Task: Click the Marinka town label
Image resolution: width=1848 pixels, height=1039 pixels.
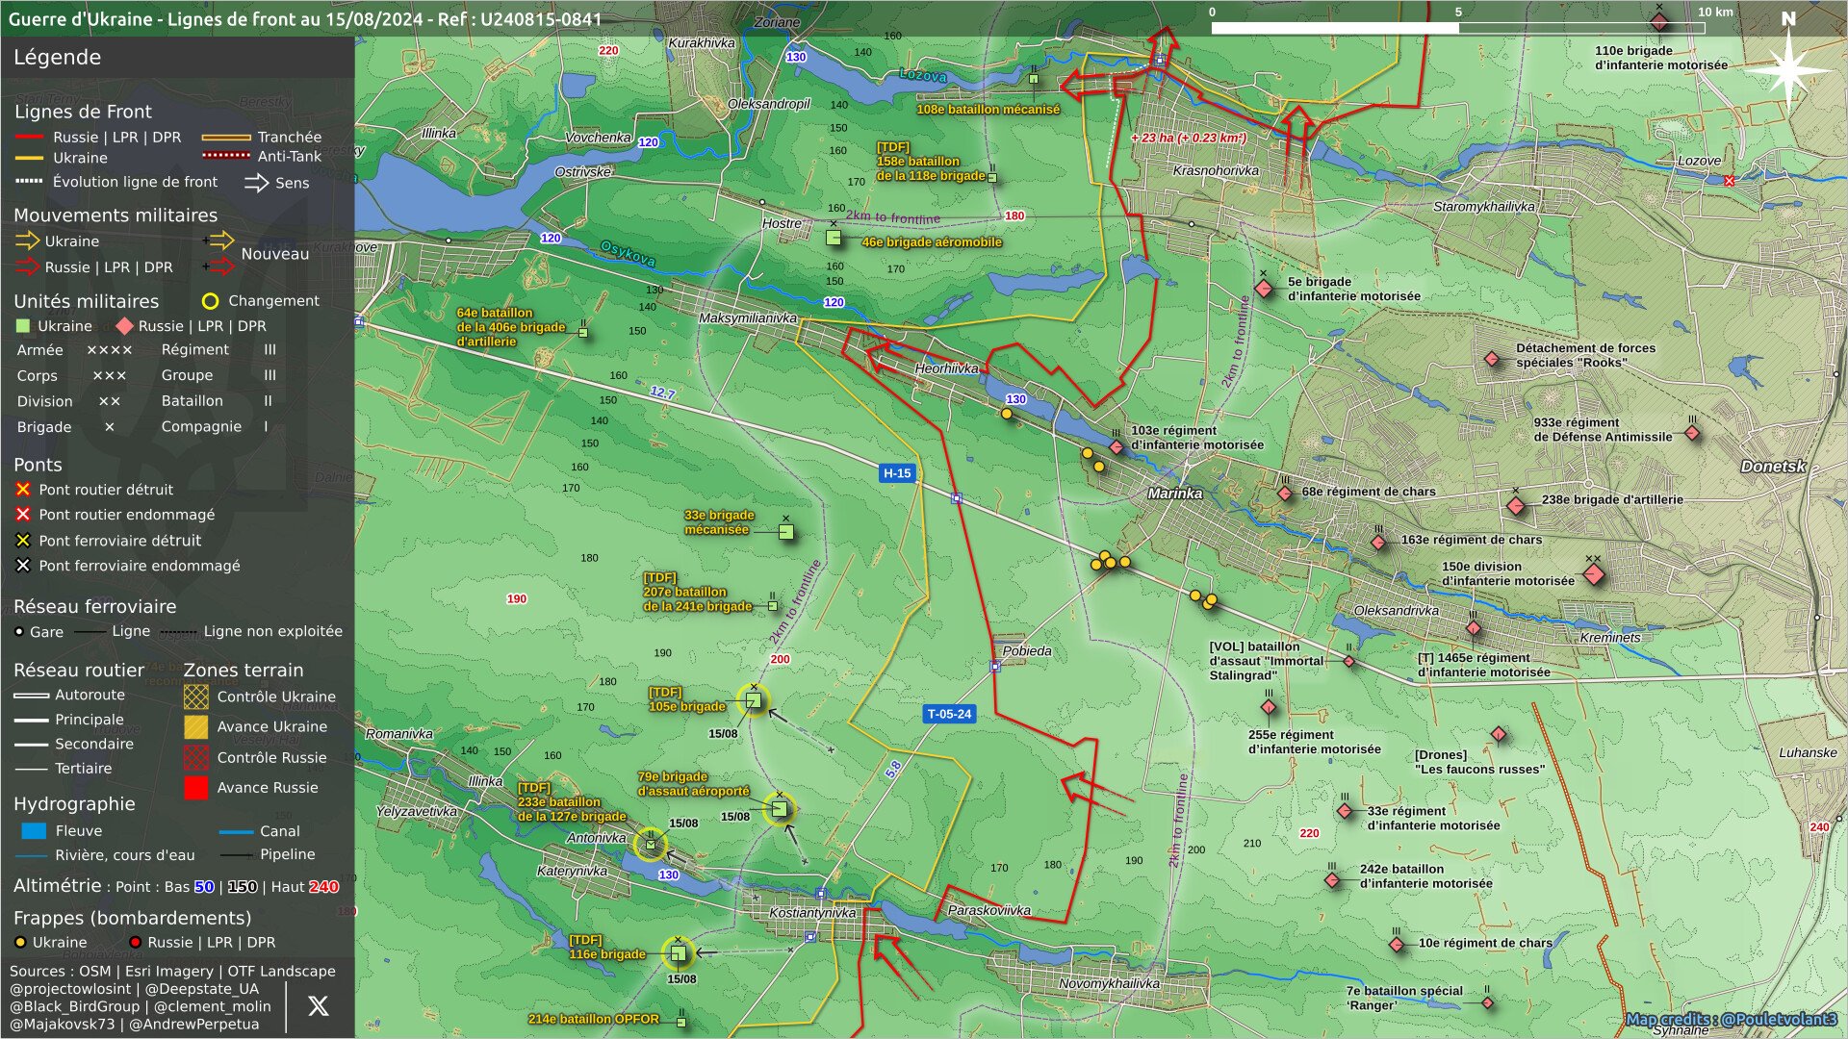Action: pyautogui.click(x=1174, y=494)
